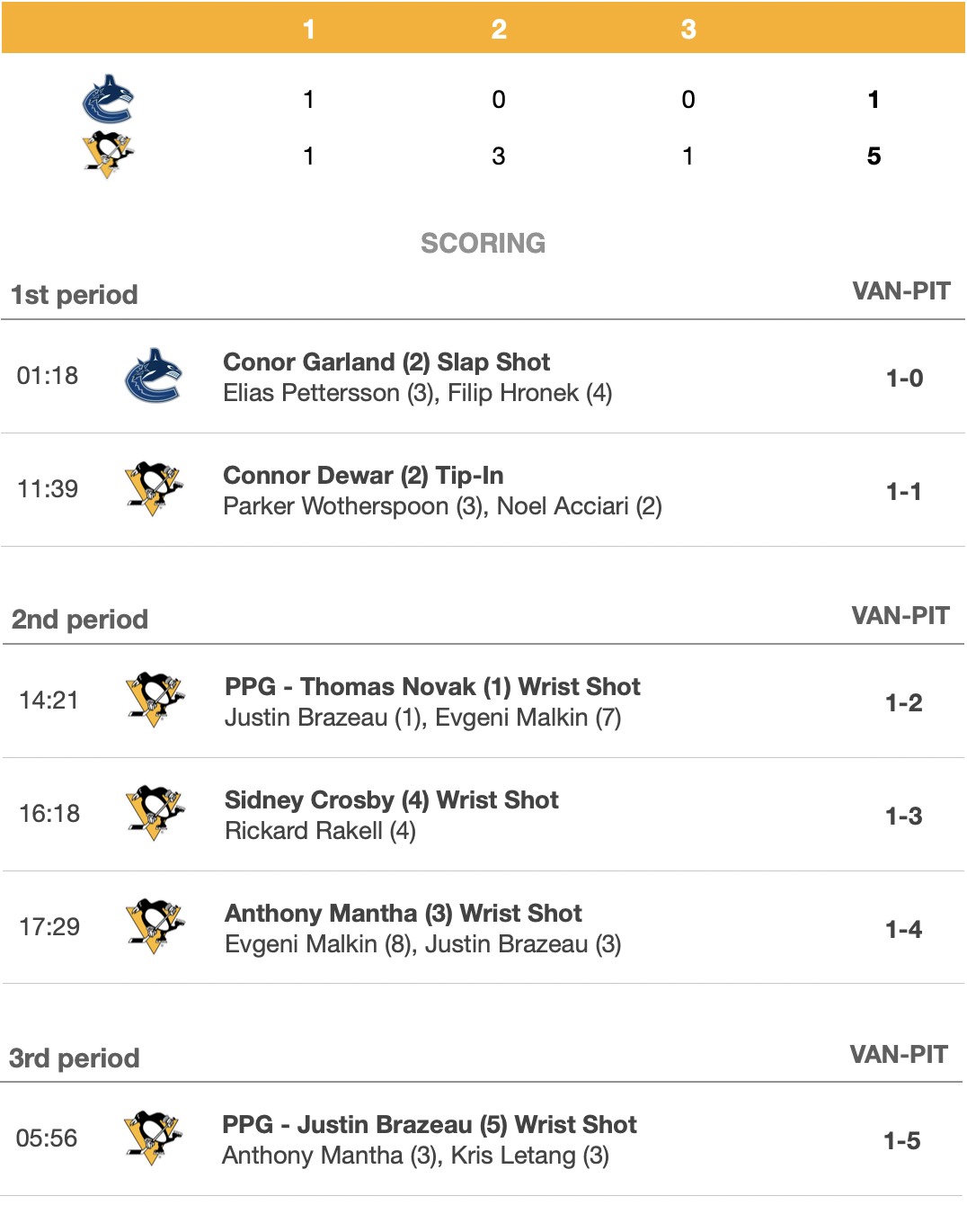
Task: Open the Connor Dewar Tip-In goal line
Action: point(363,476)
